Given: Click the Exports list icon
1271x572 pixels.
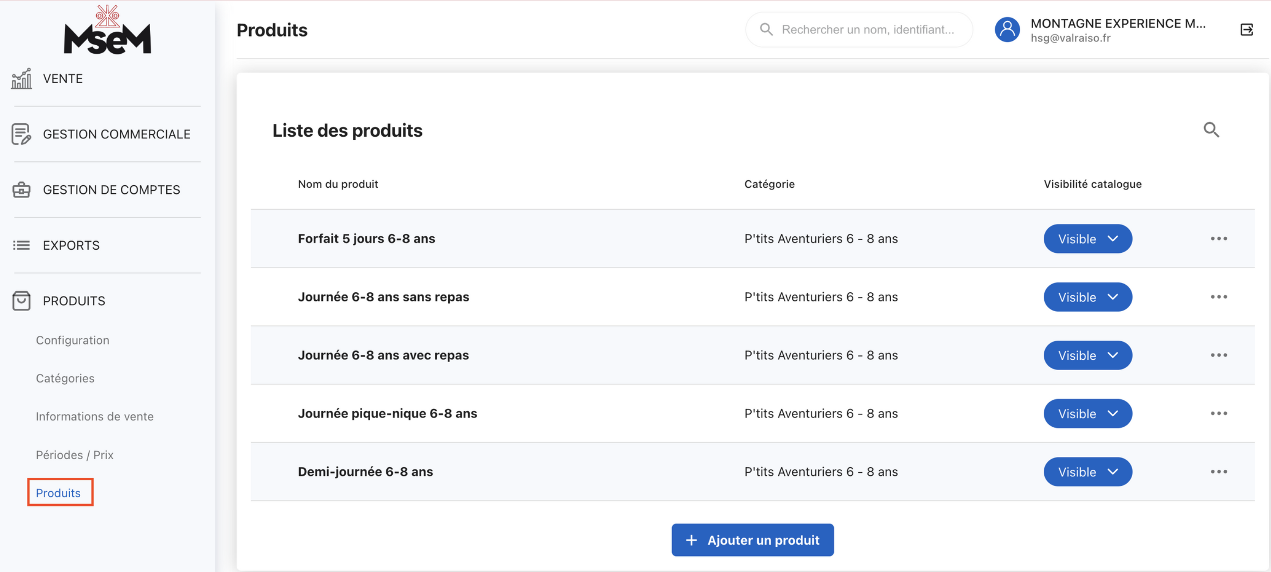Looking at the screenshot, I should pos(21,245).
